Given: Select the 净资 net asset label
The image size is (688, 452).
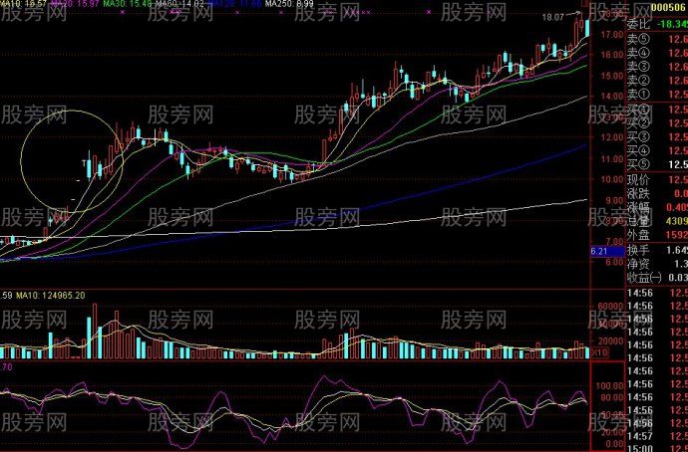Looking at the screenshot, I should (x=638, y=264).
